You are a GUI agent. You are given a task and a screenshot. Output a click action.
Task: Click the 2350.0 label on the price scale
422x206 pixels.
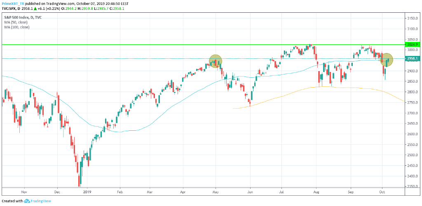412,187
